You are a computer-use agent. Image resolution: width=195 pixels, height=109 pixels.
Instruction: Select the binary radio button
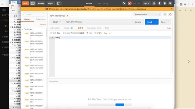[x=95, y=33]
